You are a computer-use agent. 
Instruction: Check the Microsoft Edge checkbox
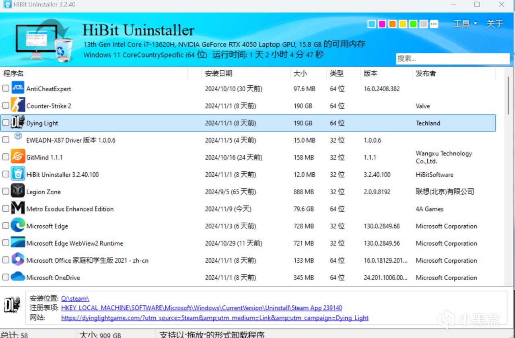6,226
